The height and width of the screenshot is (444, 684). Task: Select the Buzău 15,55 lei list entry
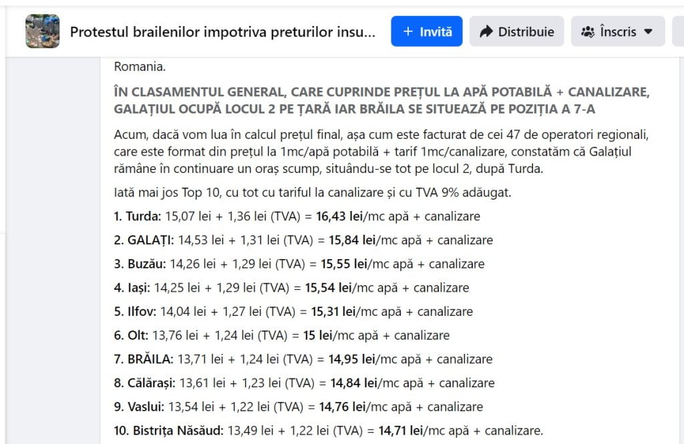[x=299, y=264]
